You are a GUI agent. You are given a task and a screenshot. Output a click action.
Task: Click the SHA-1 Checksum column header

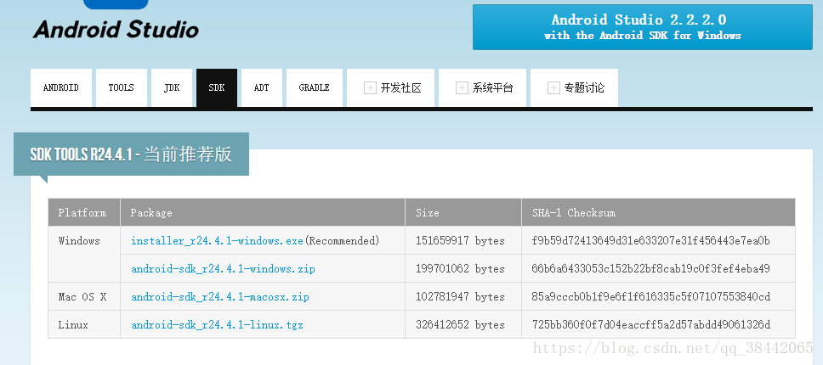[658, 212]
